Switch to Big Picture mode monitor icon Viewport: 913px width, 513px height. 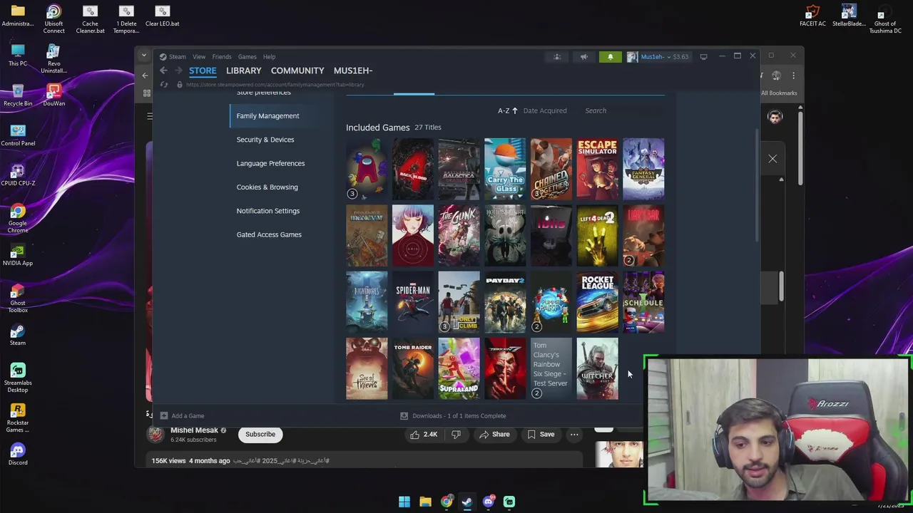(x=703, y=57)
